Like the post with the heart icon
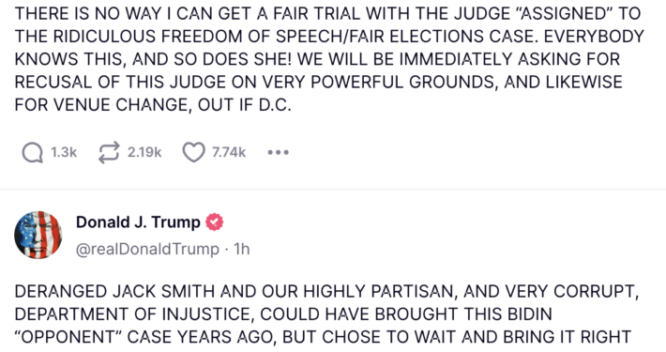The image size is (666, 352). tap(193, 152)
